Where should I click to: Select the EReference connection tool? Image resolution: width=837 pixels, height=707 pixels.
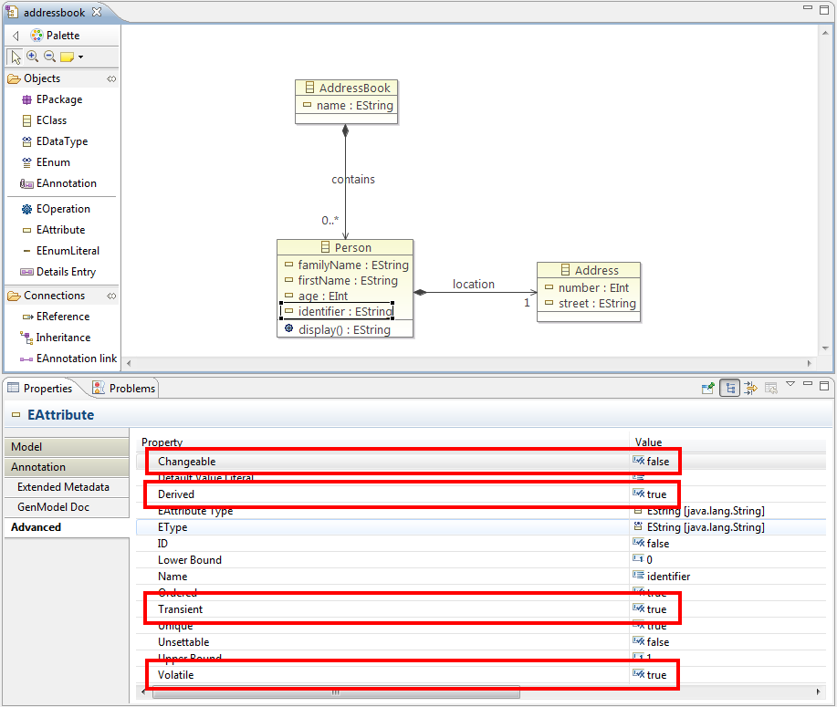[62, 317]
